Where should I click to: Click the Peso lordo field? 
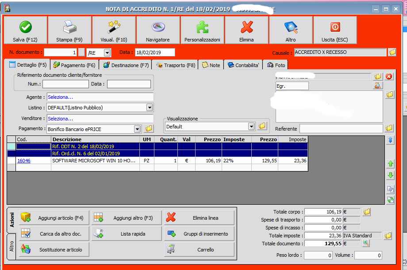[x=318, y=255]
